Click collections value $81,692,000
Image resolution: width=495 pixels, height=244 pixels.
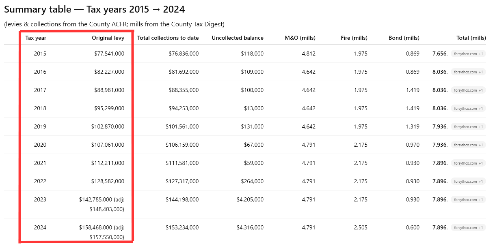tap(184, 72)
